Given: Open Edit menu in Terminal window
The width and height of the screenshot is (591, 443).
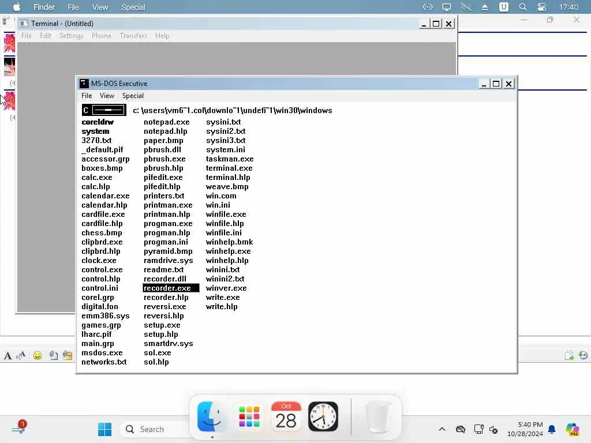Looking at the screenshot, I should tap(45, 36).
